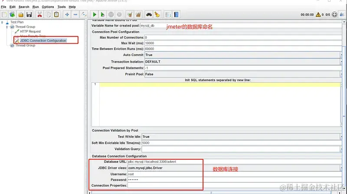Select JDBC Connection Configuration tree node
The image size is (347, 194).
(x=43, y=40)
